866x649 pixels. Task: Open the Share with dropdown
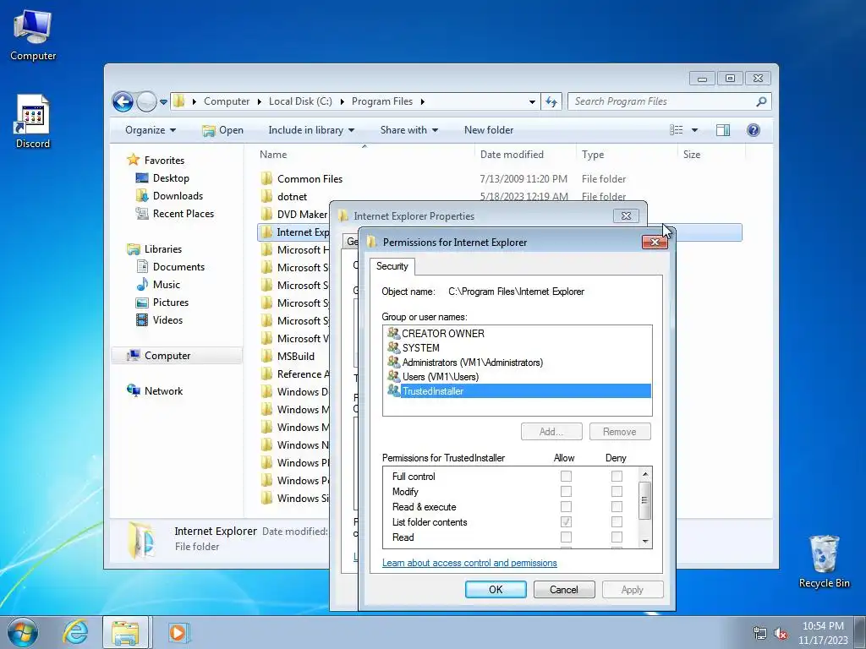tap(409, 130)
